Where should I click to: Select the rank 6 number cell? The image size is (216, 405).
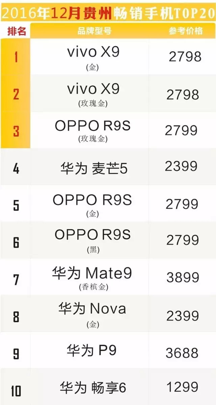(16, 242)
